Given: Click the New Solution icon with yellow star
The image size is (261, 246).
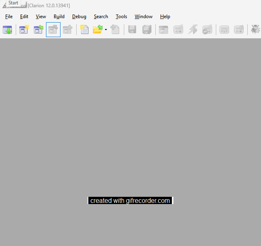Looking at the screenshot, I should [24, 29].
